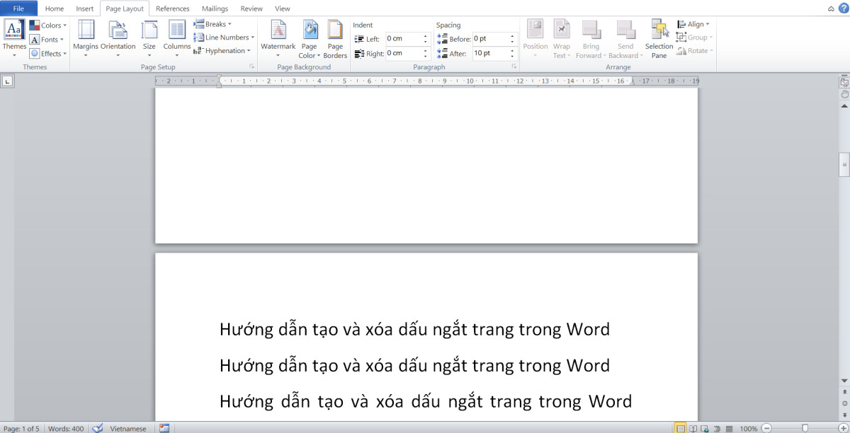The height and width of the screenshot is (433, 850).
Task: Click the 100% zoom level button
Action: [749, 428]
